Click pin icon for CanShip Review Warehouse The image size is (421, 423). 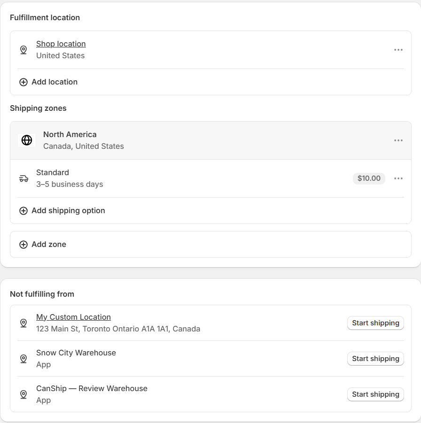coord(23,394)
